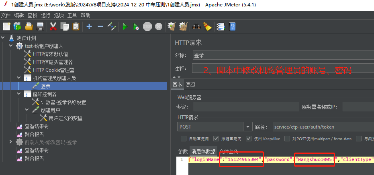Click the Toggle enable/disable icon
The image size is (374, 175).
click(x=112, y=26)
